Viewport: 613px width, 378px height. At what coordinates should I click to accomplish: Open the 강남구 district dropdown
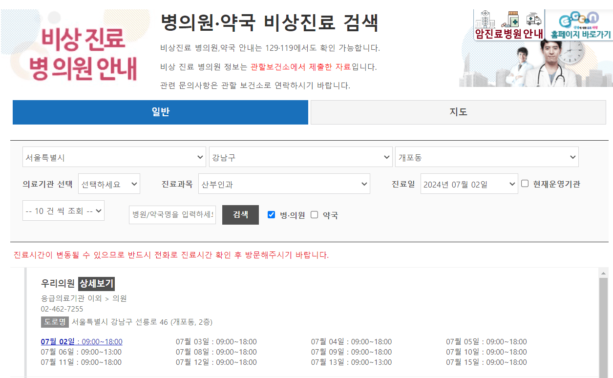[x=301, y=157]
